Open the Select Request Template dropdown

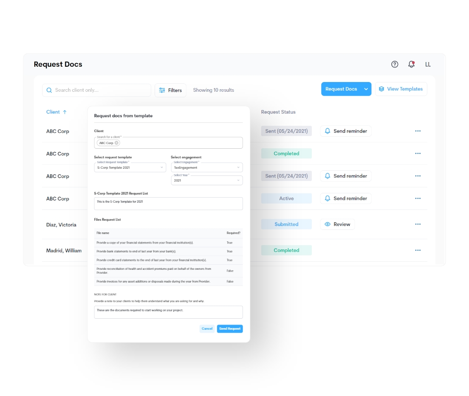130,168
